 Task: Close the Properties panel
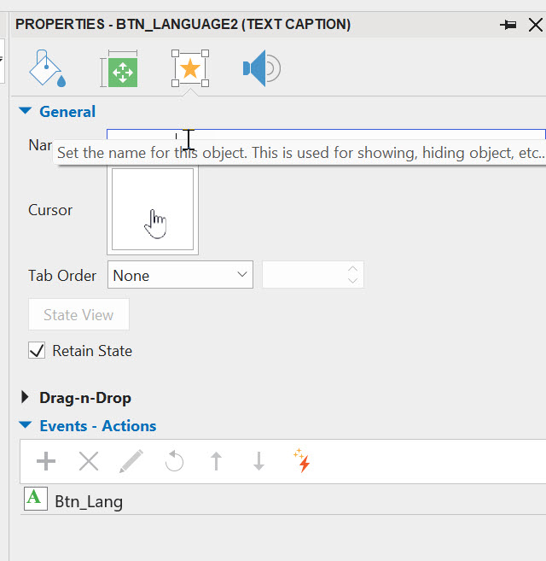[x=535, y=25]
